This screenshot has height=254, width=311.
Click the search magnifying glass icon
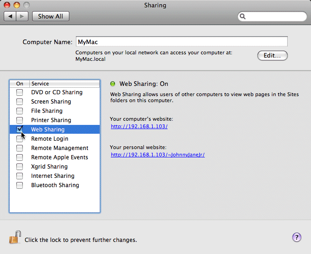click(x=243, y=17)
